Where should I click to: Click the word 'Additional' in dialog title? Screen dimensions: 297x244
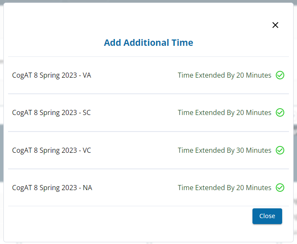coord(146,42)
